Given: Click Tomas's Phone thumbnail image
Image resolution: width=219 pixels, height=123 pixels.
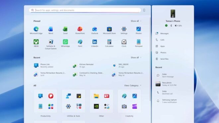Looking at the screenshot, I should 173,14.
